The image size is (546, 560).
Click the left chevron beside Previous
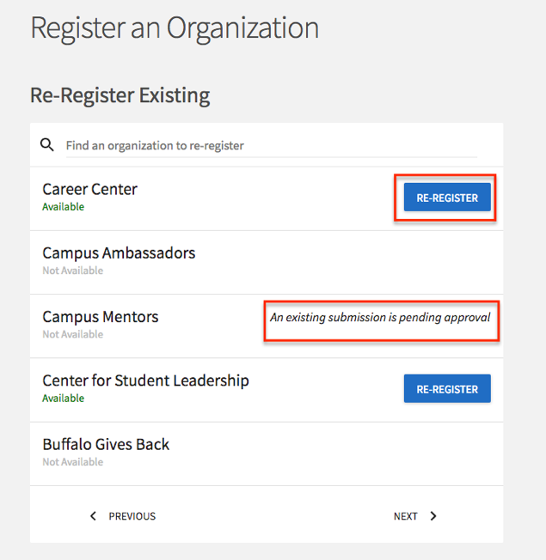94,516
